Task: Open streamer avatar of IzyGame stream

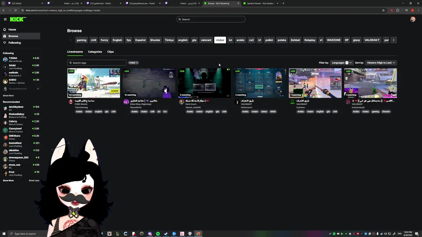Action: click(292, 102)
